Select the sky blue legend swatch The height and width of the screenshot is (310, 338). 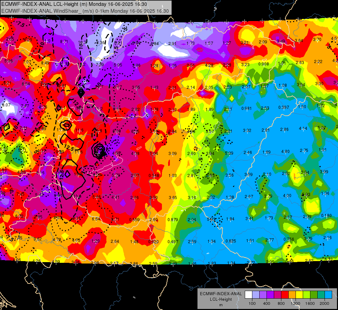pyautogui.click(x=328, y=294)
